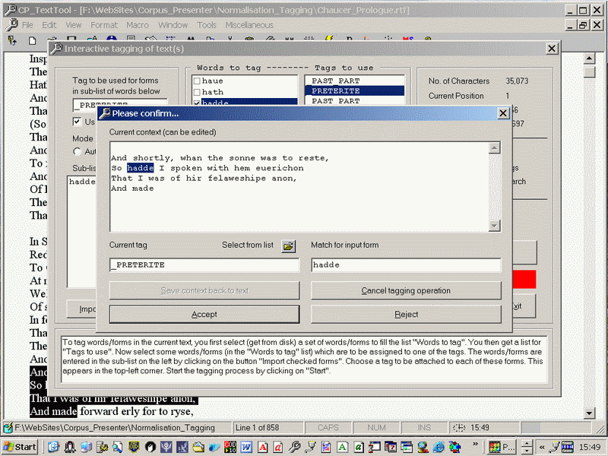The width and height of the screenshot is (608, 456).
Task: Click the New document toolbar icon
Action: [30, 41]
